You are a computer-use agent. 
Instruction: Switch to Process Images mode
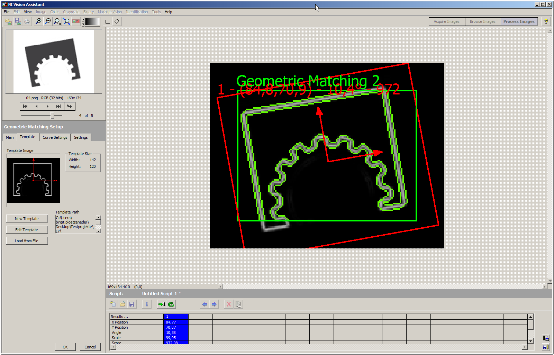tap(519, 21)
